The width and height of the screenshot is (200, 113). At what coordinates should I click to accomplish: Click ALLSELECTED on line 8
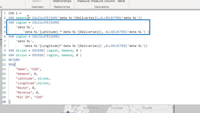pos(115,46)
